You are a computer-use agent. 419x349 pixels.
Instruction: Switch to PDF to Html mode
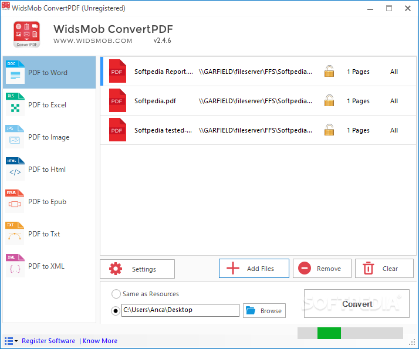pos(49,170)
